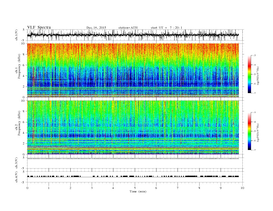Click time axis tick label "9"
273x211 pixels.
(x=221, y=188)
